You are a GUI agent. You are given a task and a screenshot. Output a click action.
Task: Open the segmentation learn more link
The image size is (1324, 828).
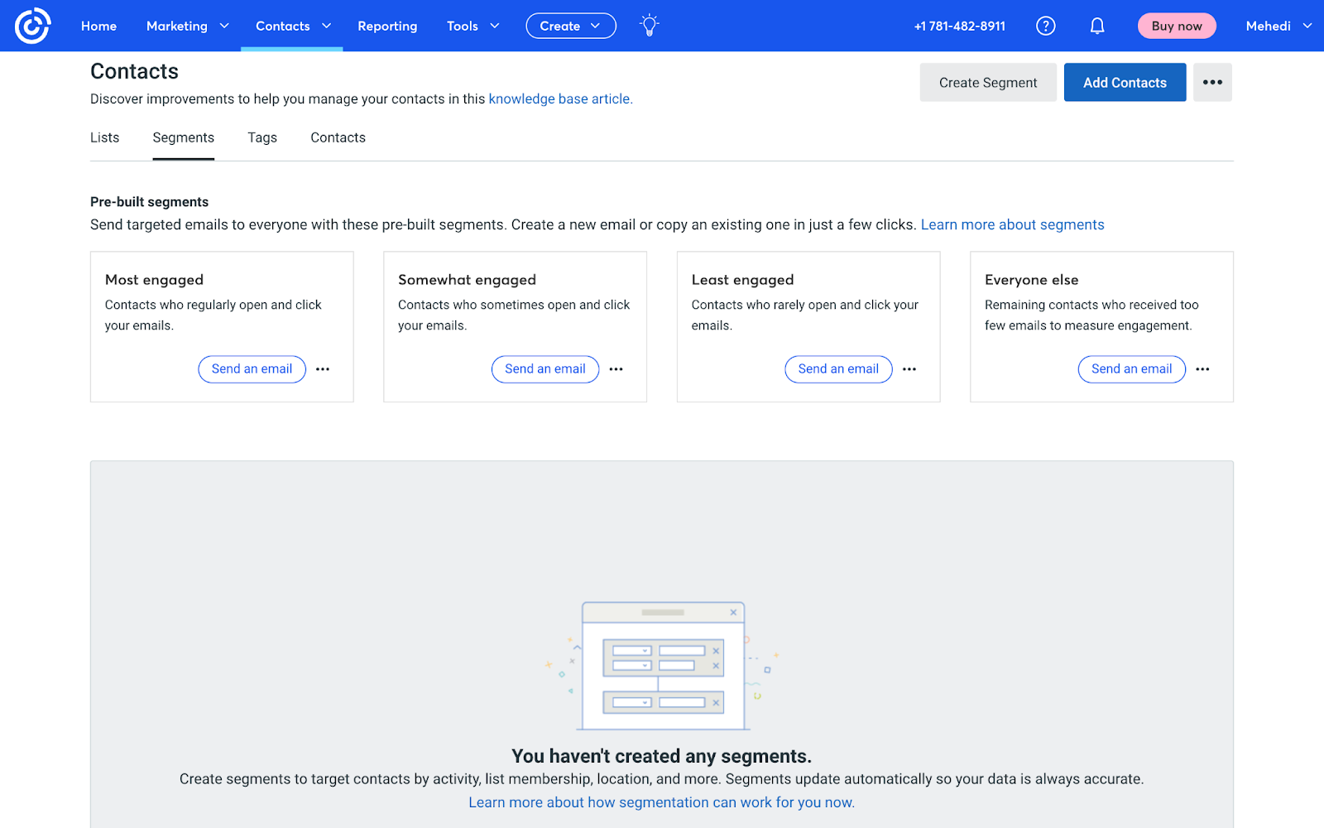click(x=661, y=802)
